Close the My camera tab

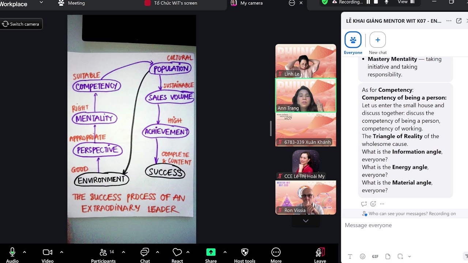pos(301,3)
